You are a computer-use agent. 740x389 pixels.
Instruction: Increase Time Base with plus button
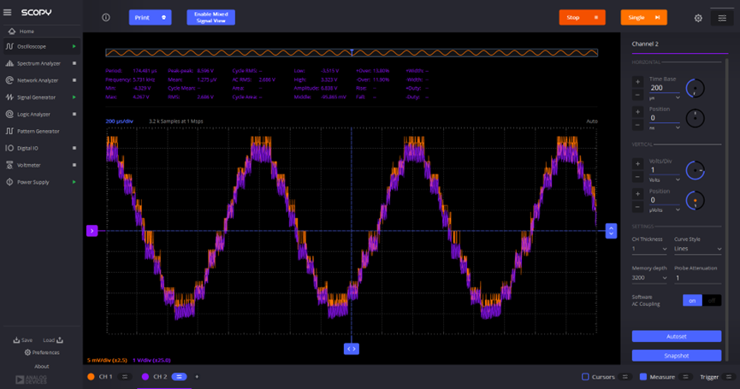tap(637, 82)
